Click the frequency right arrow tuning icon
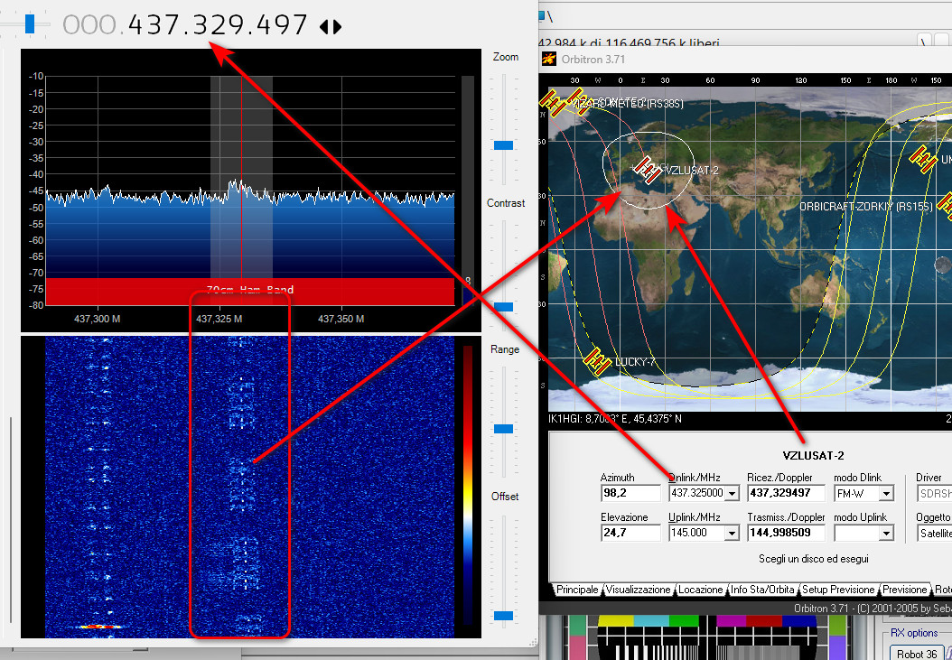Screen dimensions: 952x660 click(x=338, y=27)
